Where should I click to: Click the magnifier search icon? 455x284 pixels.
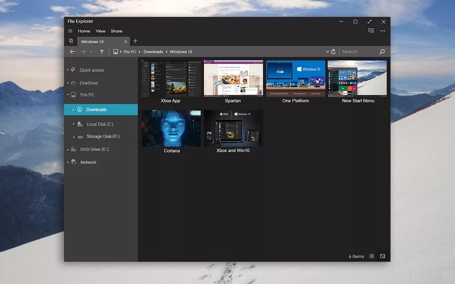(x=382, y=51)
